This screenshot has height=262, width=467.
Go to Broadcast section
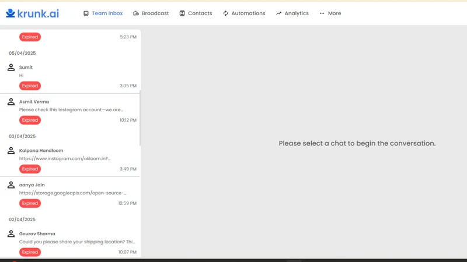point(151,13)
